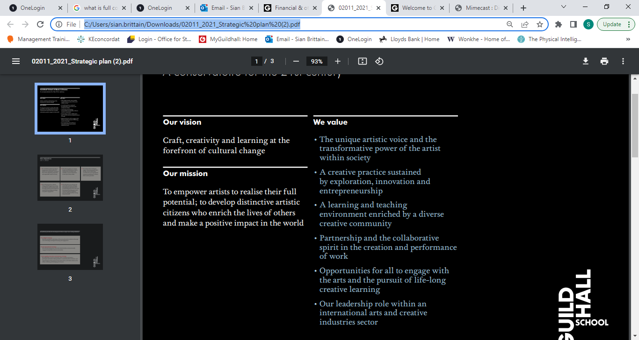Open the tab search dropdown arrow

point(564,7)
